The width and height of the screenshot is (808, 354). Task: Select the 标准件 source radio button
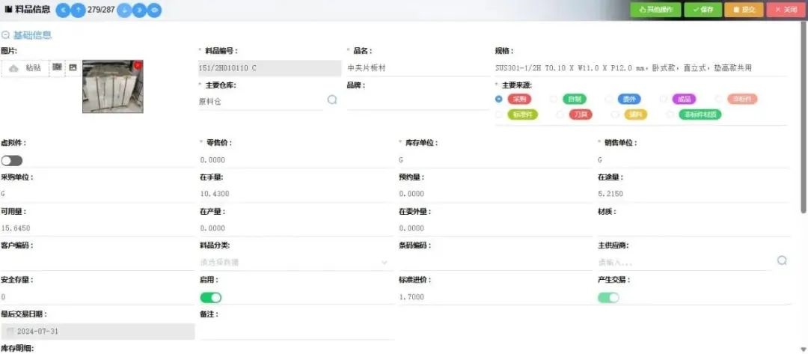(499, 115)
